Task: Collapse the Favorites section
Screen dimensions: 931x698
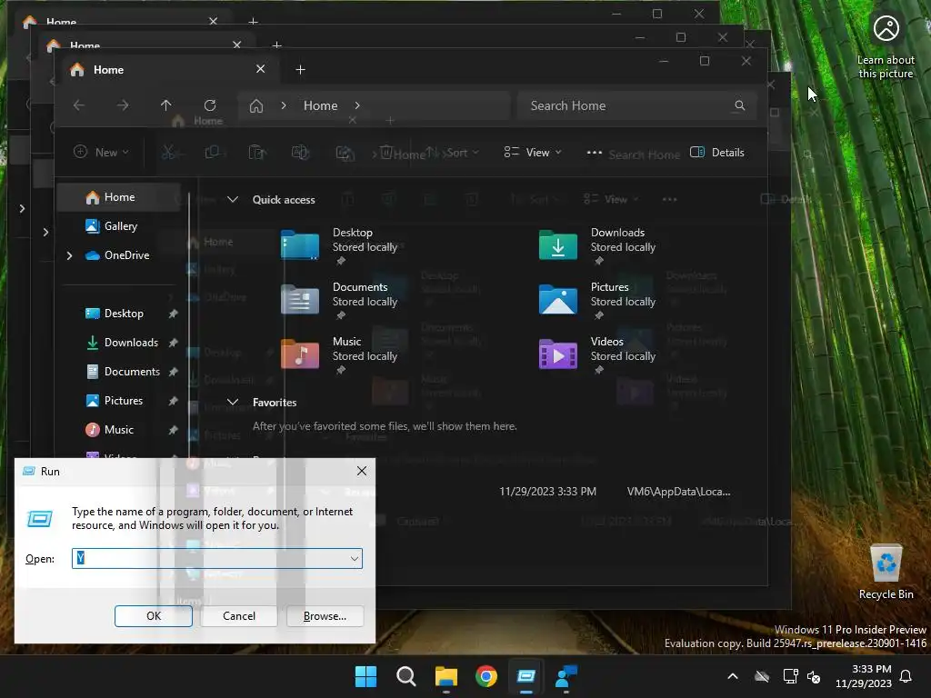Action: (233, 403)
